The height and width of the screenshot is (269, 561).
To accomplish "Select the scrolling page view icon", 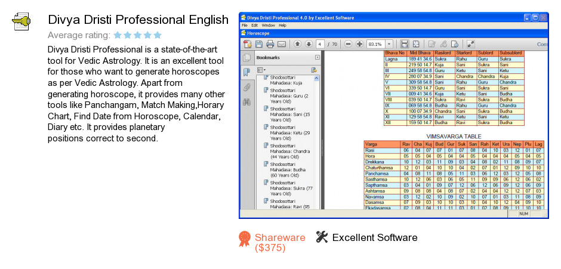I will point(405,44).
